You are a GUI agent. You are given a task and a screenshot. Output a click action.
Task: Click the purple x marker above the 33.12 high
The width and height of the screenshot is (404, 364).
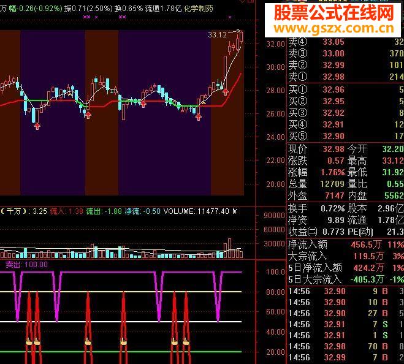click(230, 17)
